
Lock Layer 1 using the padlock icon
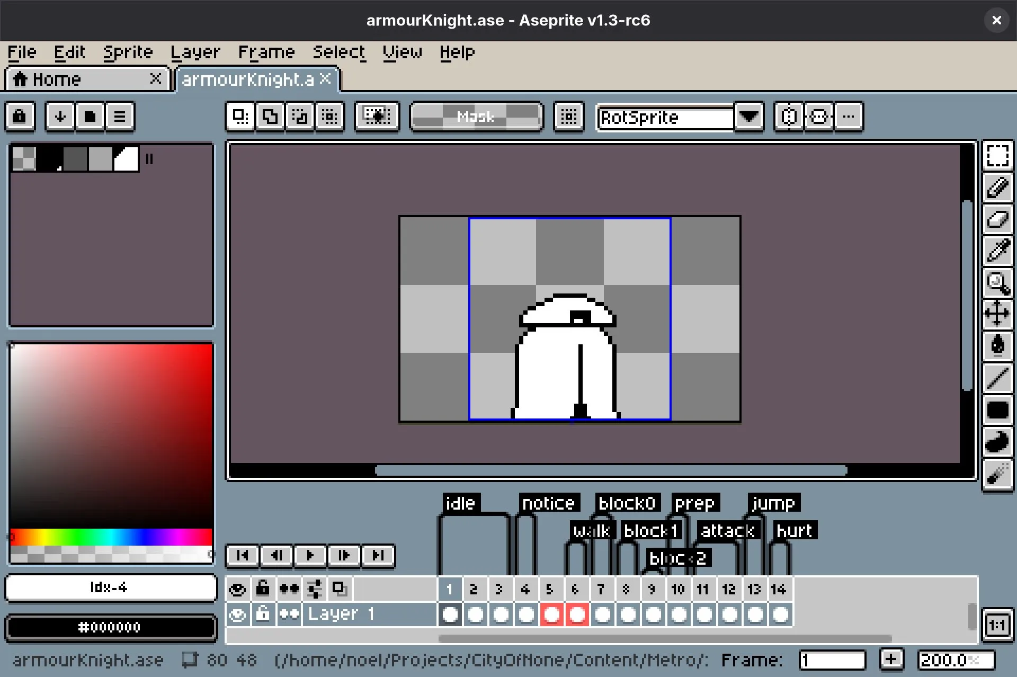click(263, 614)
